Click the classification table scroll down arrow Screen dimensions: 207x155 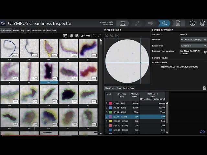pos(167,133)
